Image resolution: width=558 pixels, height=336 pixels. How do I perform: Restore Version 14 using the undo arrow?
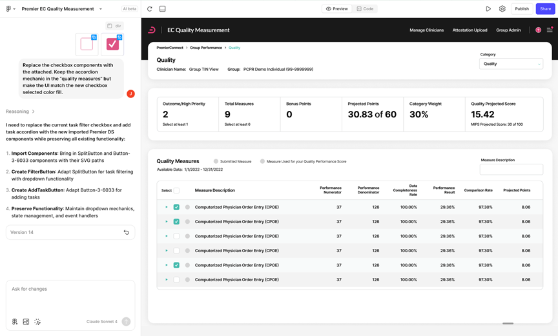point(127,232)
